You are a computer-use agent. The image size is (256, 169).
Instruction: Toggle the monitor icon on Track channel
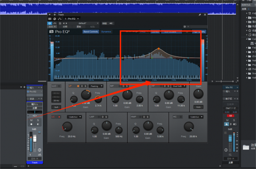tap(38, 124)
